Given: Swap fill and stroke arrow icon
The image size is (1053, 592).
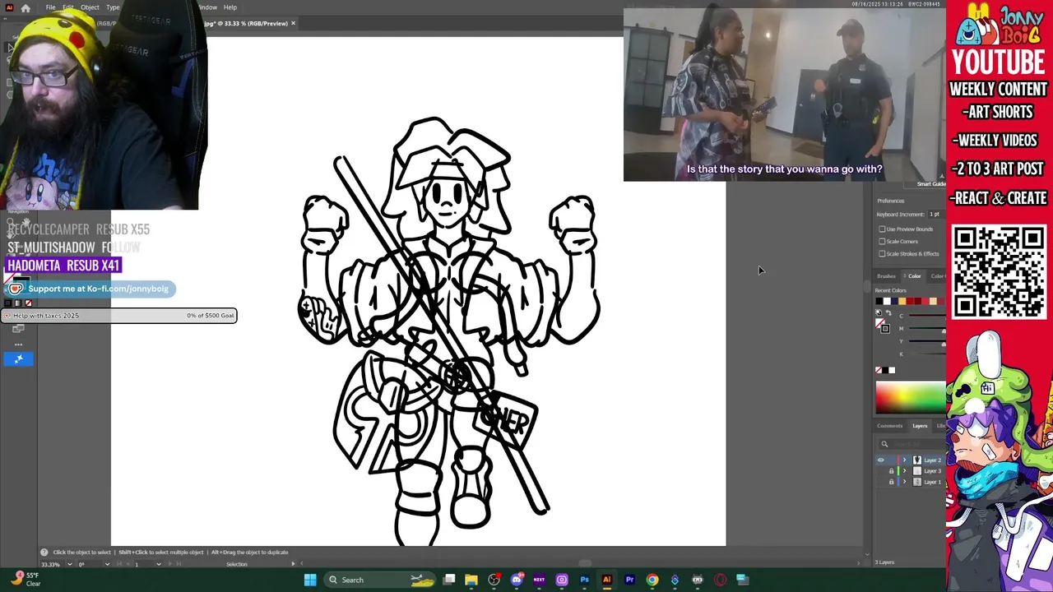Looking at the screenshot, I should [x=888, y=313].
